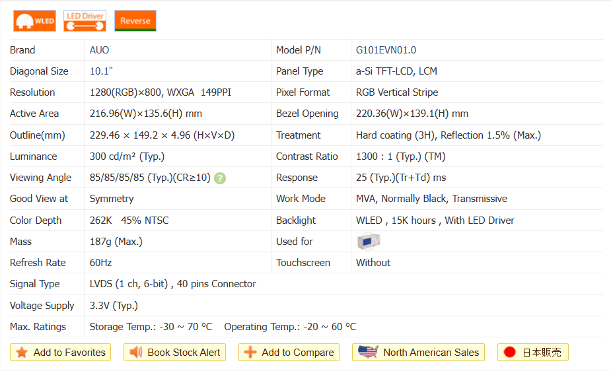
Task: Click the 60Hz refresh rate value
Action: [101, 263]
